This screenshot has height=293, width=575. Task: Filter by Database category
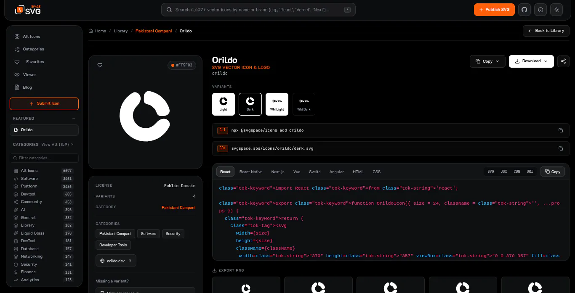pyautogui.click(x=43, y=249)
